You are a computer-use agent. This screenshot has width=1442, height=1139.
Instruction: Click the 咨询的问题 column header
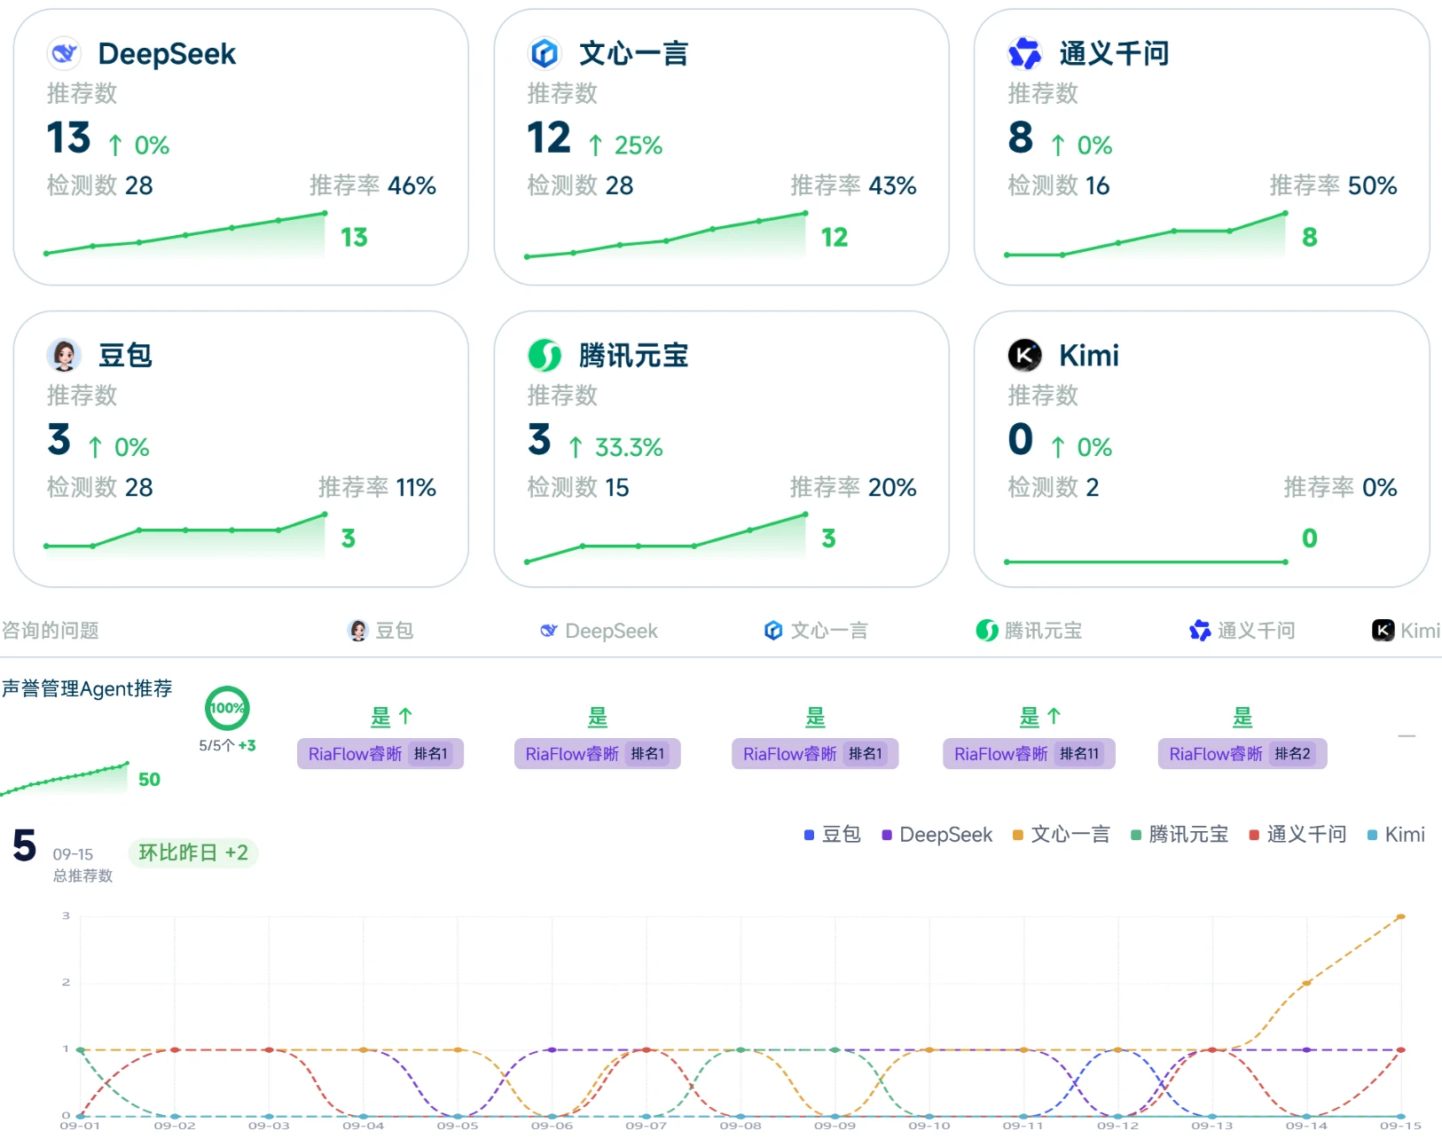[50, 631]
